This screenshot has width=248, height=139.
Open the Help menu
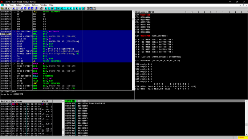click(52, 5)
